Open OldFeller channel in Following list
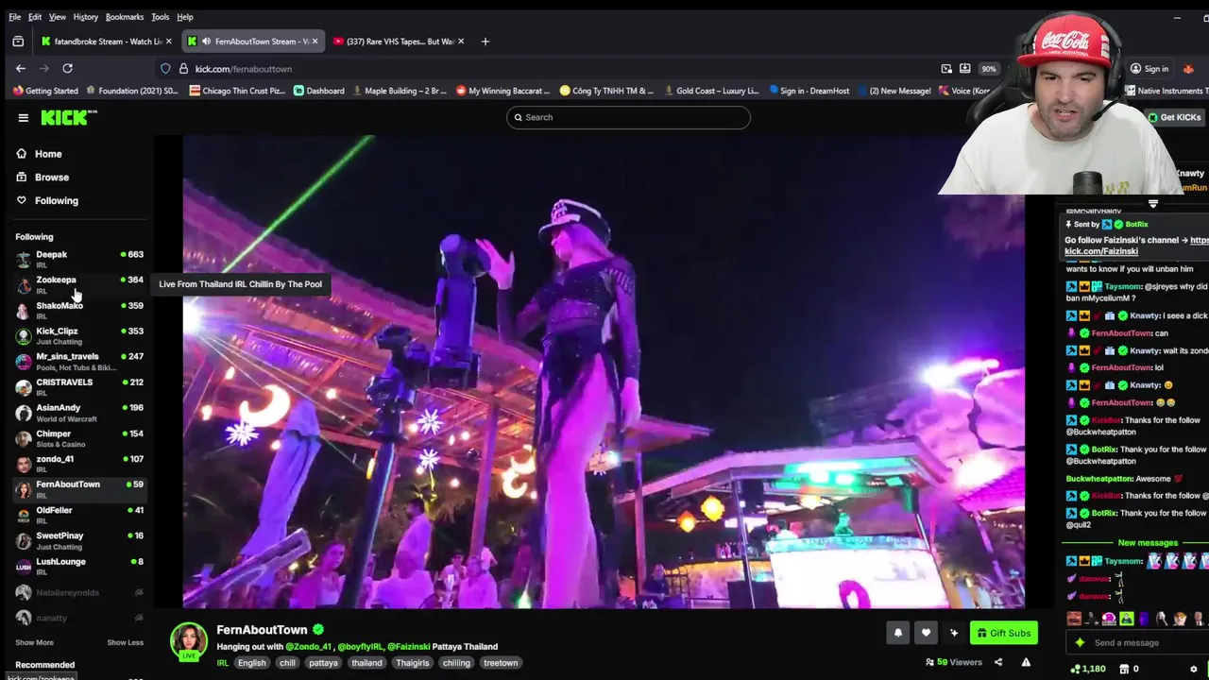The width and height of the screenshot is (1209, 680). pyautogui.click(x=79, y=514)
